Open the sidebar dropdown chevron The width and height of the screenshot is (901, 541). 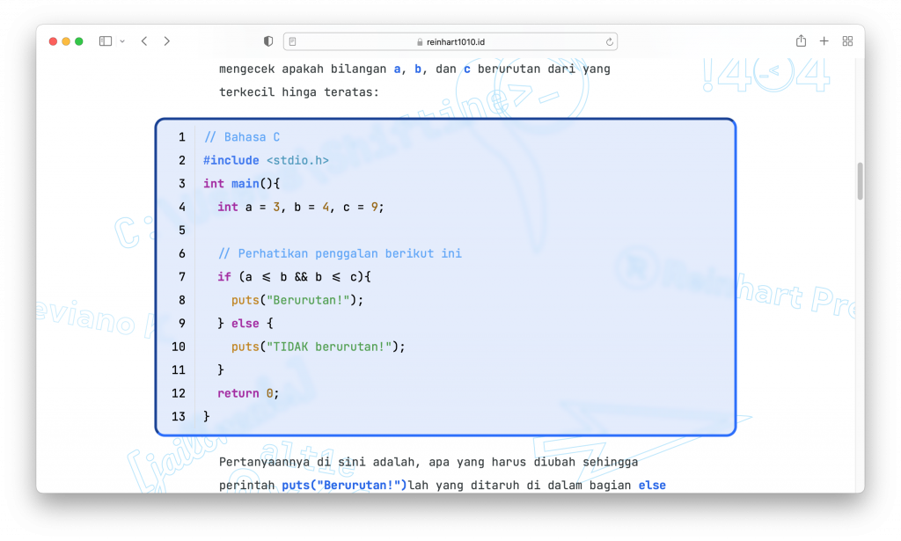[x=122, y=41]
